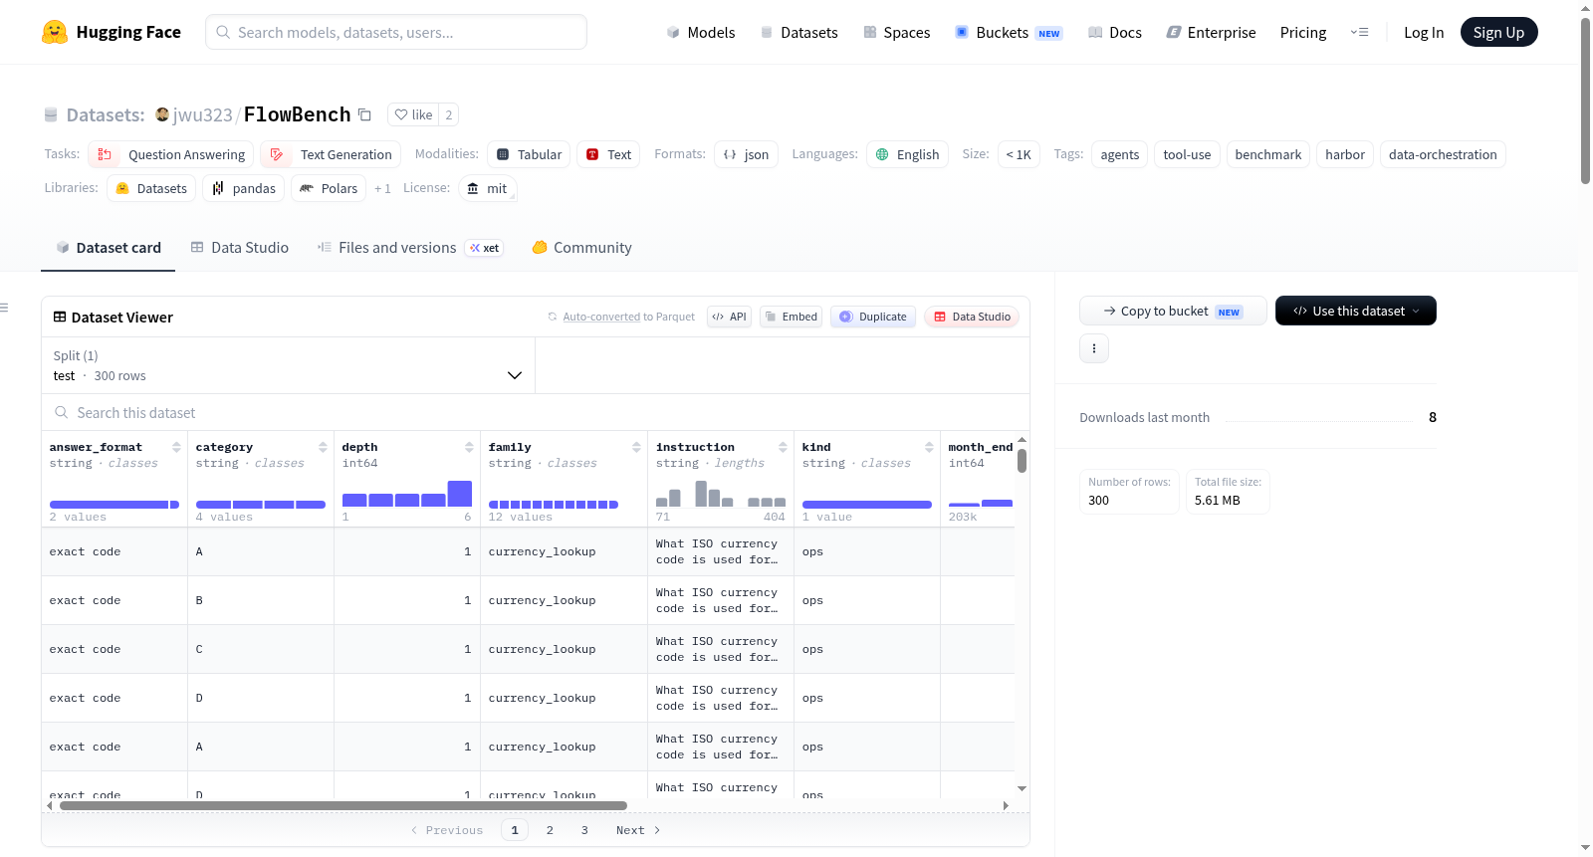
Task: Select the Tabular modality tag
Action: point(529,154)
